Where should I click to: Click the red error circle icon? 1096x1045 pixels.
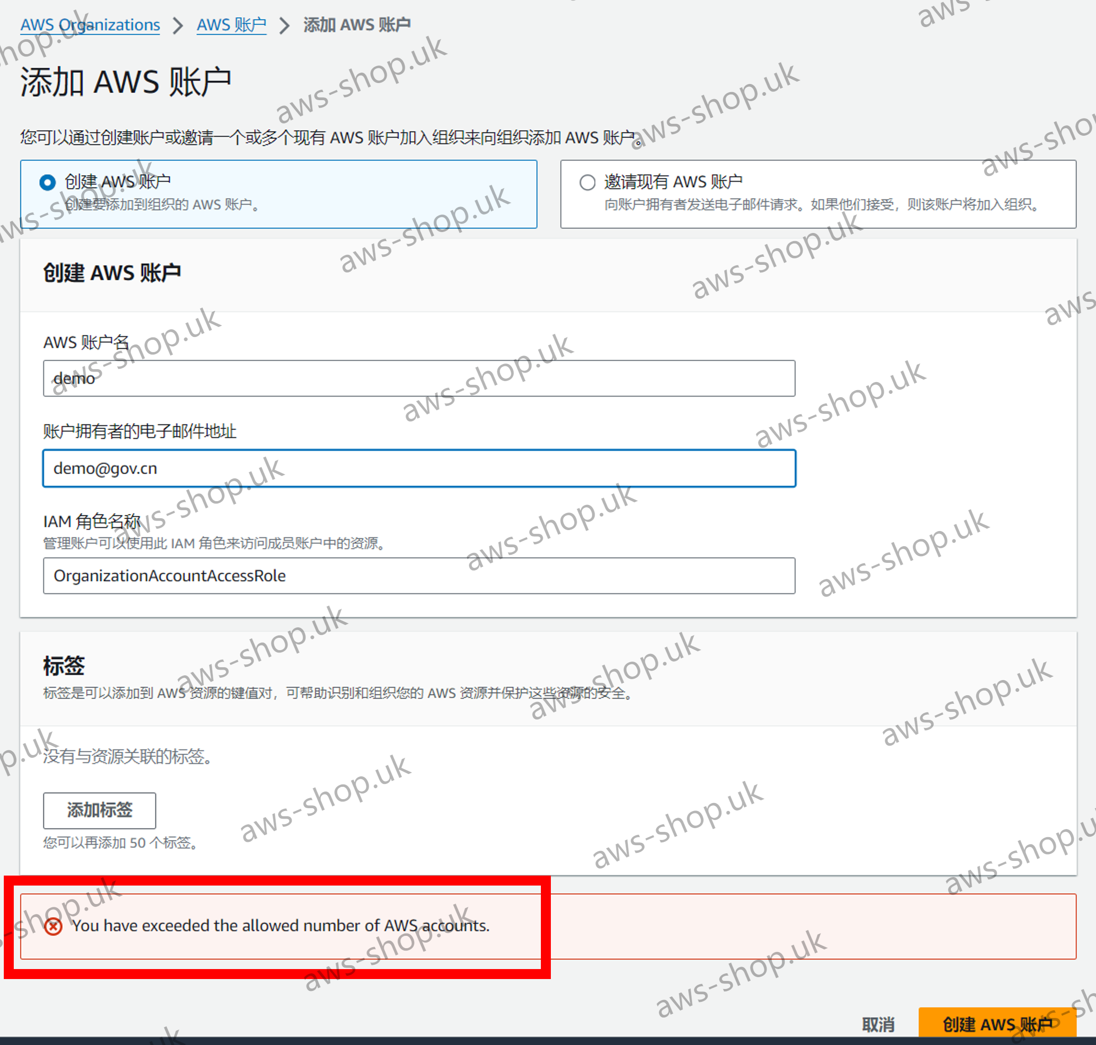(53, 926)
